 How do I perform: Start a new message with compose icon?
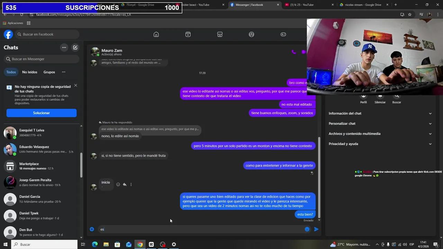(x=75, y=47)
